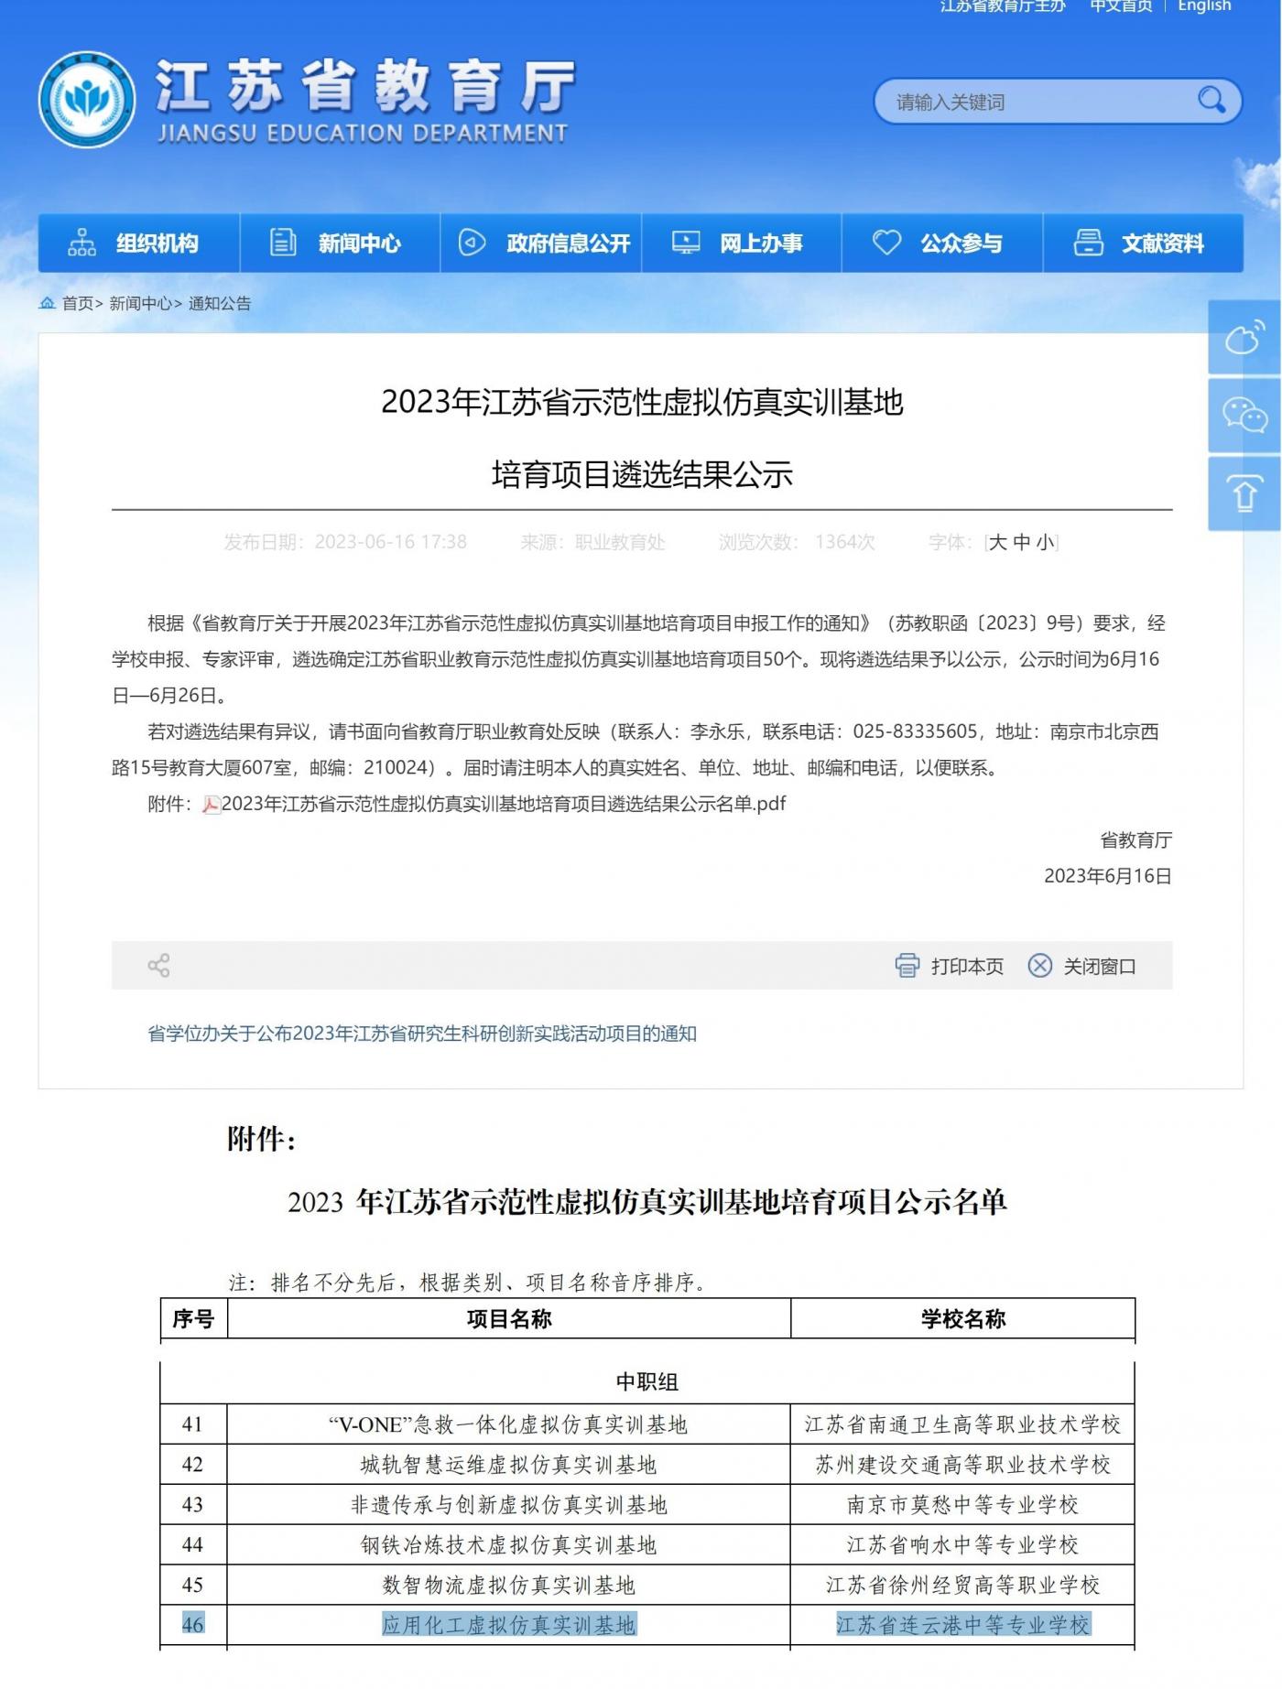The height and width of the screenshot is (1689, 1282).
Task: Click cell "V-ONE"急救一体化虚拟仿真实训基地
Action: 508,1424
